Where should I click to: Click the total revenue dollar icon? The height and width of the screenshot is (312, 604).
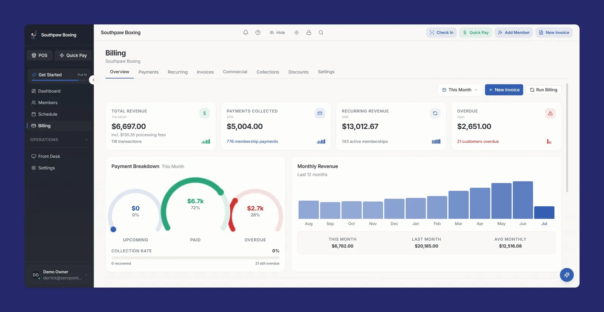pyautogui.click(x=205, y=113)
